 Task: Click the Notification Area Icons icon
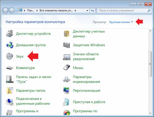67,57
